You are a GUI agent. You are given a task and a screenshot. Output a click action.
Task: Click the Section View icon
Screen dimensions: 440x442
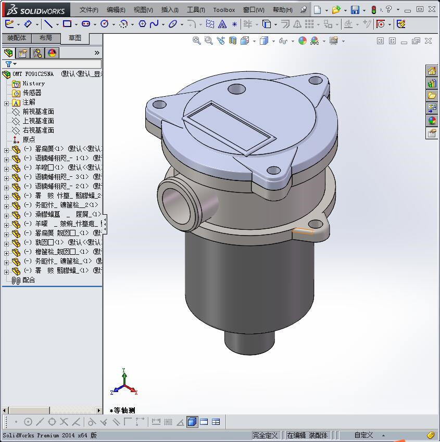233,41
